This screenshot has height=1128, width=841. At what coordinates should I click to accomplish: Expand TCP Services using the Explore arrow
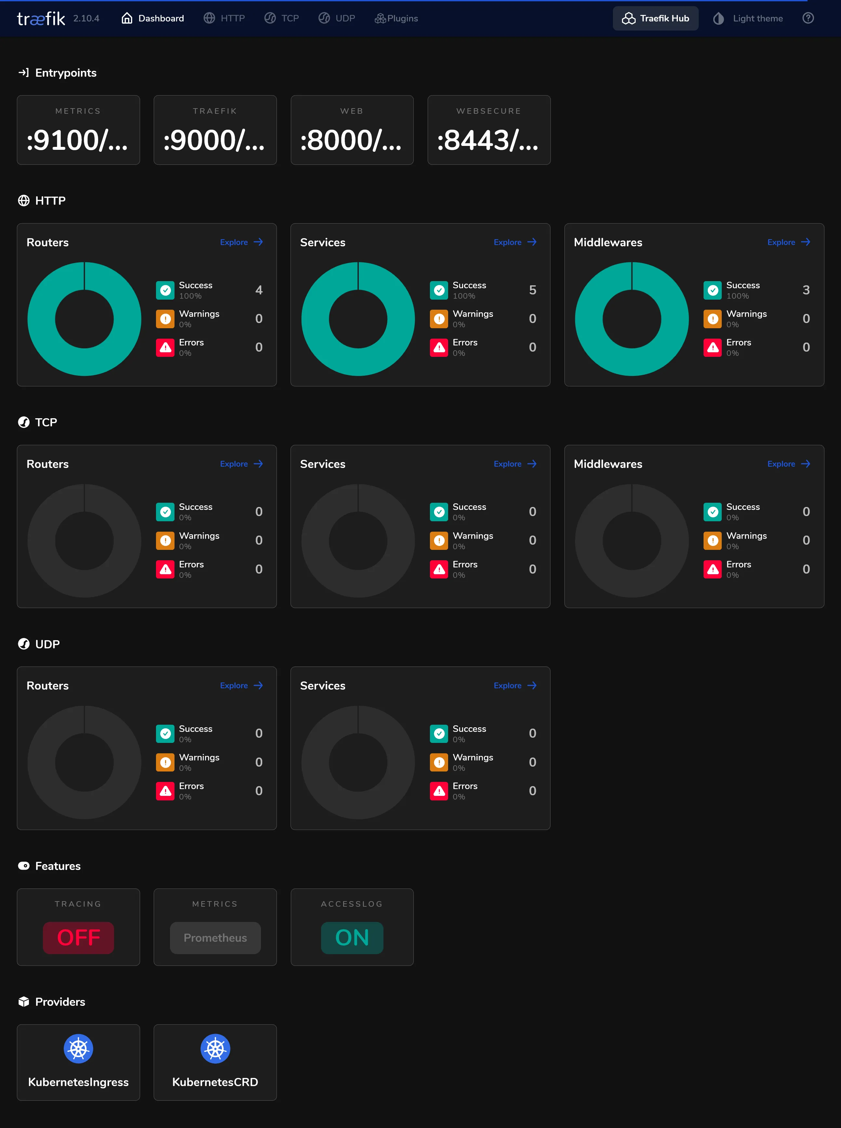coord(515,464)
